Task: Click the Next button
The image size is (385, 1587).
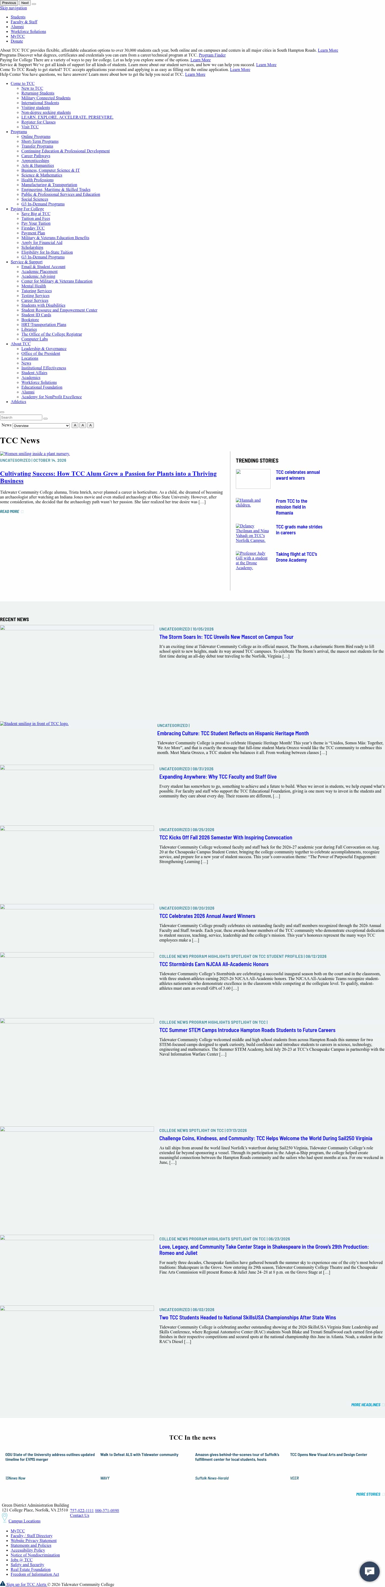Action: pos(25,3)
